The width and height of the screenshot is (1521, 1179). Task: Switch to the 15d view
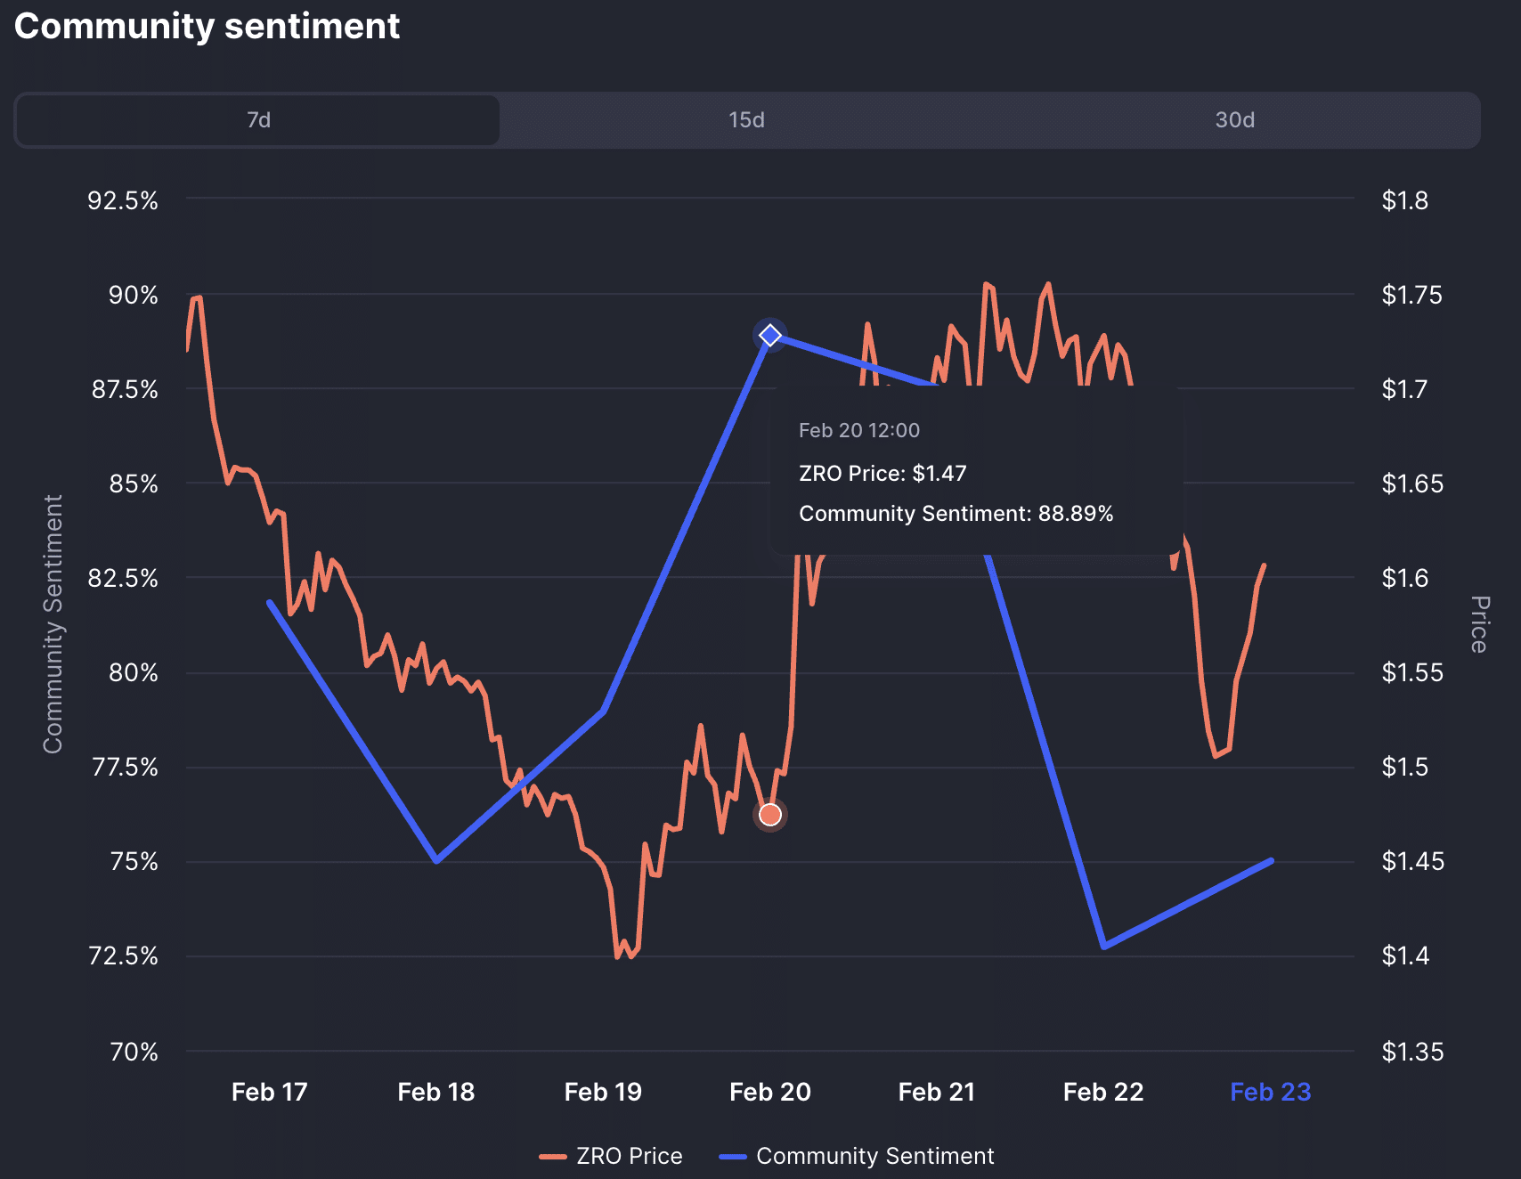(x=744, y=119)
